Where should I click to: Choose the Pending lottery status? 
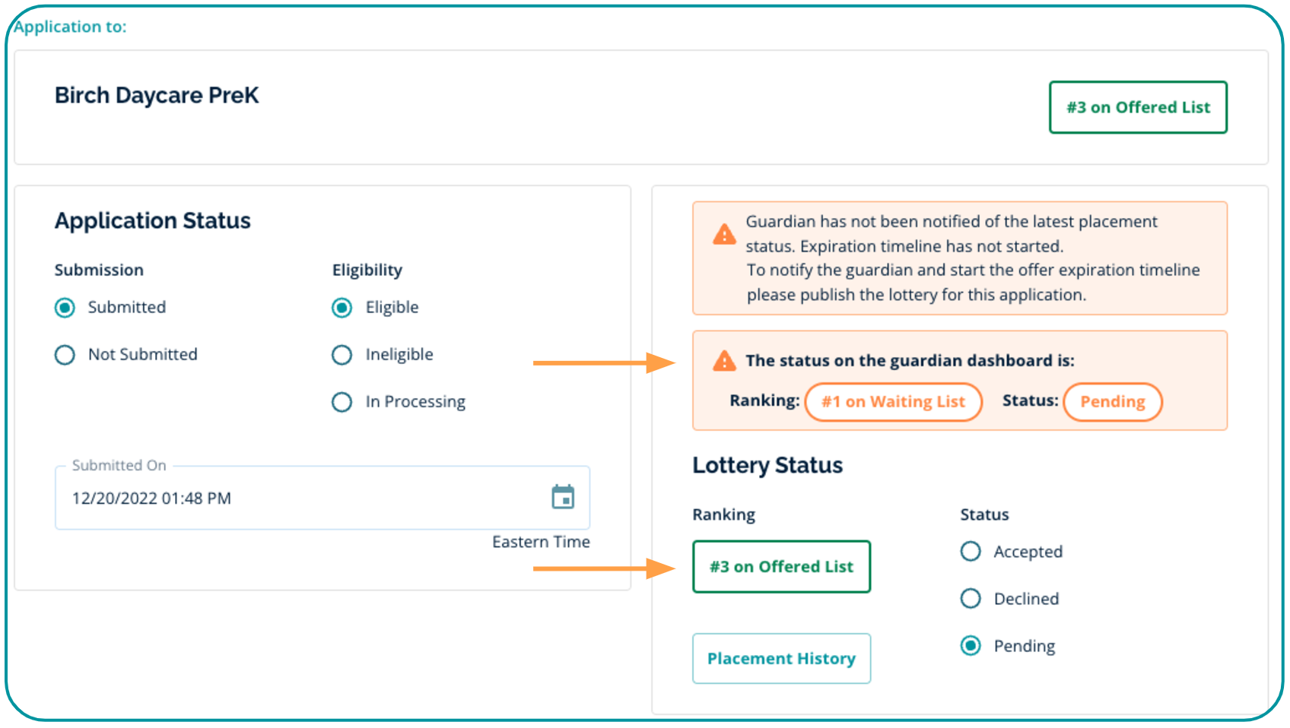coord(971,646)
